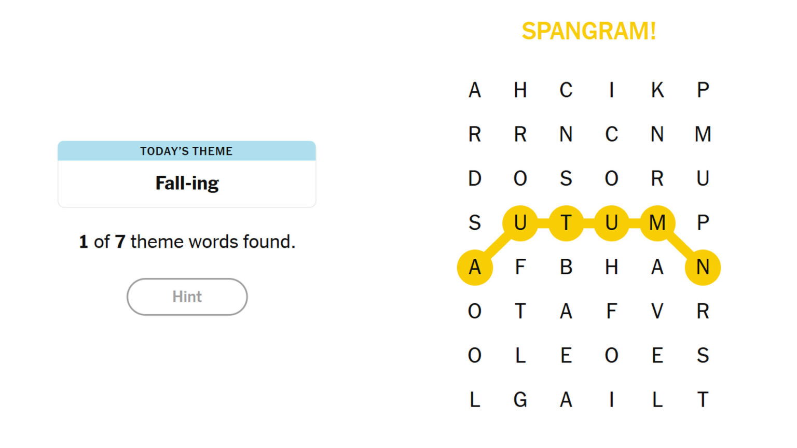Select letter V in the grid
Image resolution: width=797 pixels, height=448 pixels.
[657, 312]
